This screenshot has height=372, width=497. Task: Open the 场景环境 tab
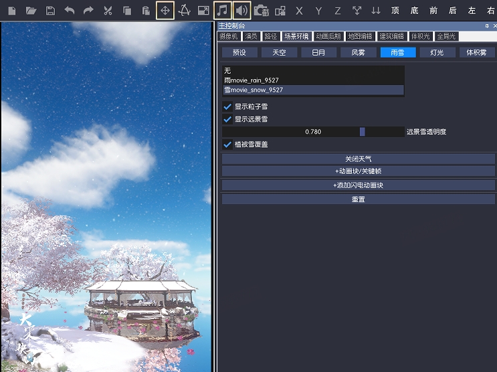pyautogui.click(x=296, y=36)
